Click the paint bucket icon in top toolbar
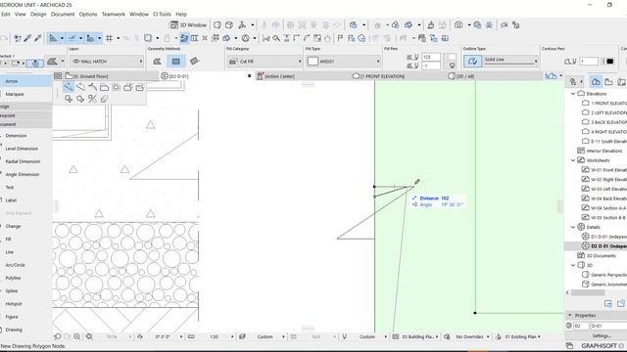The image size is (627, 352). tap(431, 24)
